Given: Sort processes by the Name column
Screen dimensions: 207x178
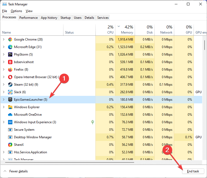Looking at the screenshot, I should [x=32, y=30].
